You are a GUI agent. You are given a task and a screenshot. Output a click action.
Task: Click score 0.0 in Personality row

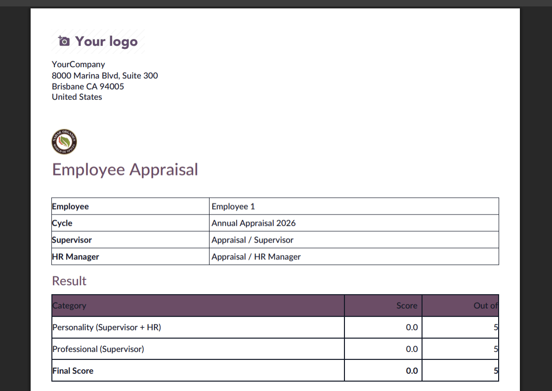(412, 327)
